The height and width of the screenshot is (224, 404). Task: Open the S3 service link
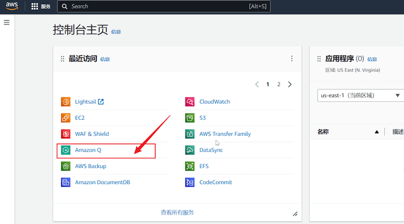[203, 118]
